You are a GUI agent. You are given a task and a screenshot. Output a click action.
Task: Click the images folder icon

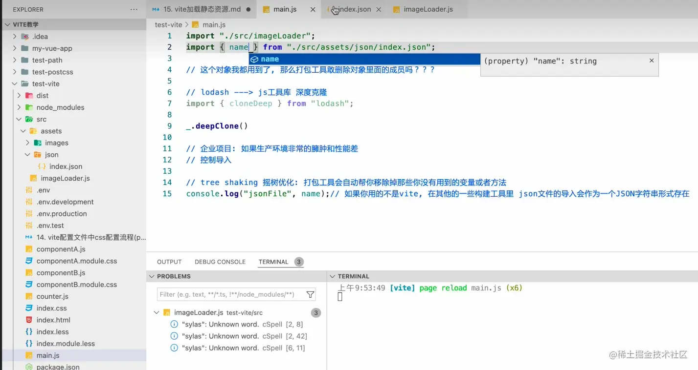click(x=37, y=143)
